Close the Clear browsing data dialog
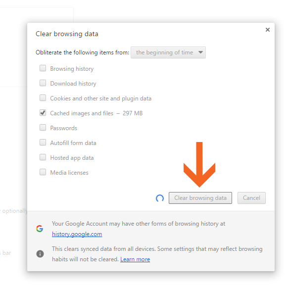 (x=267, y=30)
